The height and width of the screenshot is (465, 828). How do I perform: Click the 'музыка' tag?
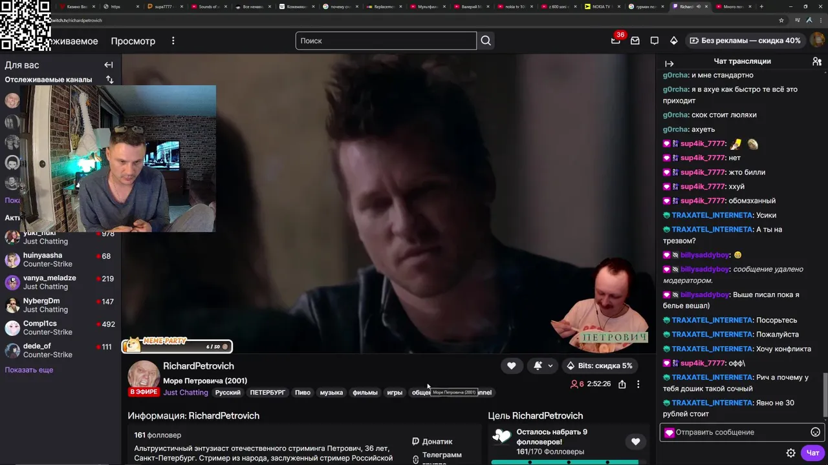(x=331, y=393)
